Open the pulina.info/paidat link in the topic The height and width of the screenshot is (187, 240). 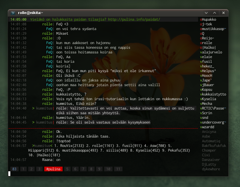134,20
